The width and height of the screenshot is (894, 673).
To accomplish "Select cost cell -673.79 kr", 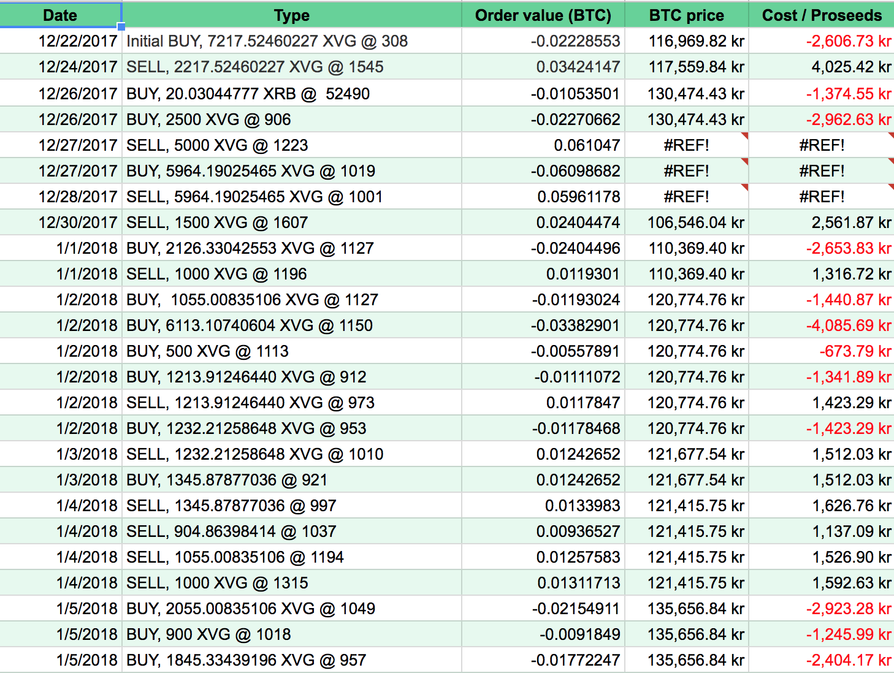I will [x=822, y=351].
